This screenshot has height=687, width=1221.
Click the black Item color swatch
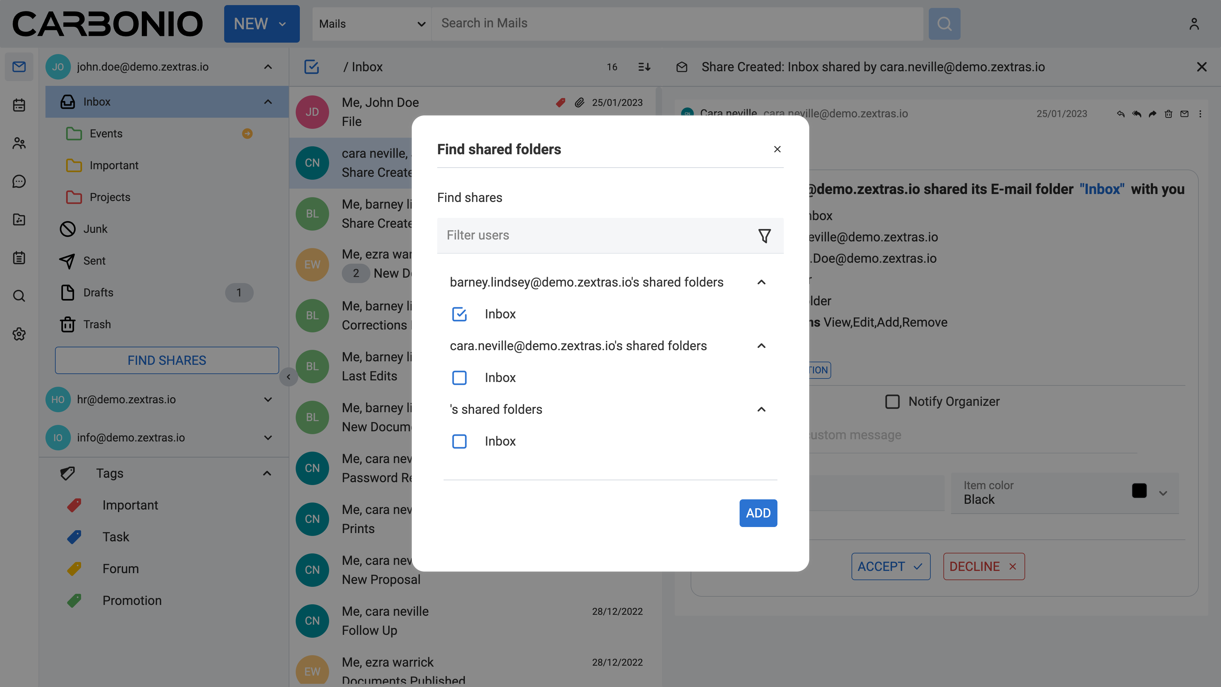(x=1139, y=491)
